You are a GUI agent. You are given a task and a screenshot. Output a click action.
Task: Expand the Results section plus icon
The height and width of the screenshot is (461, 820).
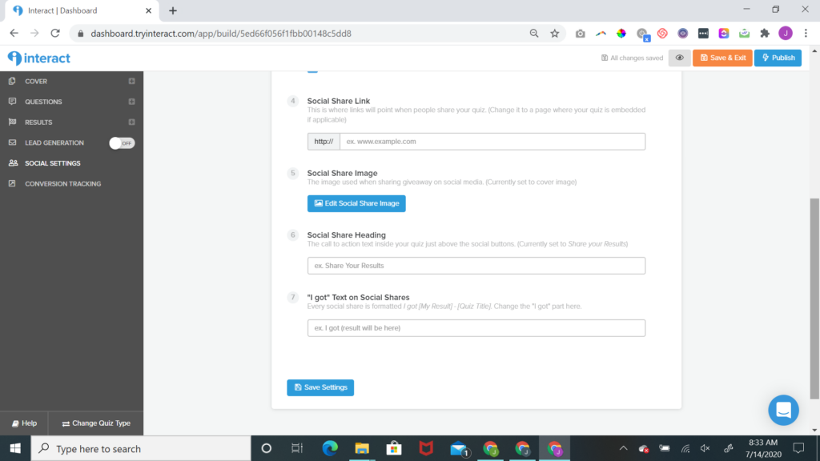coord(132,122)
